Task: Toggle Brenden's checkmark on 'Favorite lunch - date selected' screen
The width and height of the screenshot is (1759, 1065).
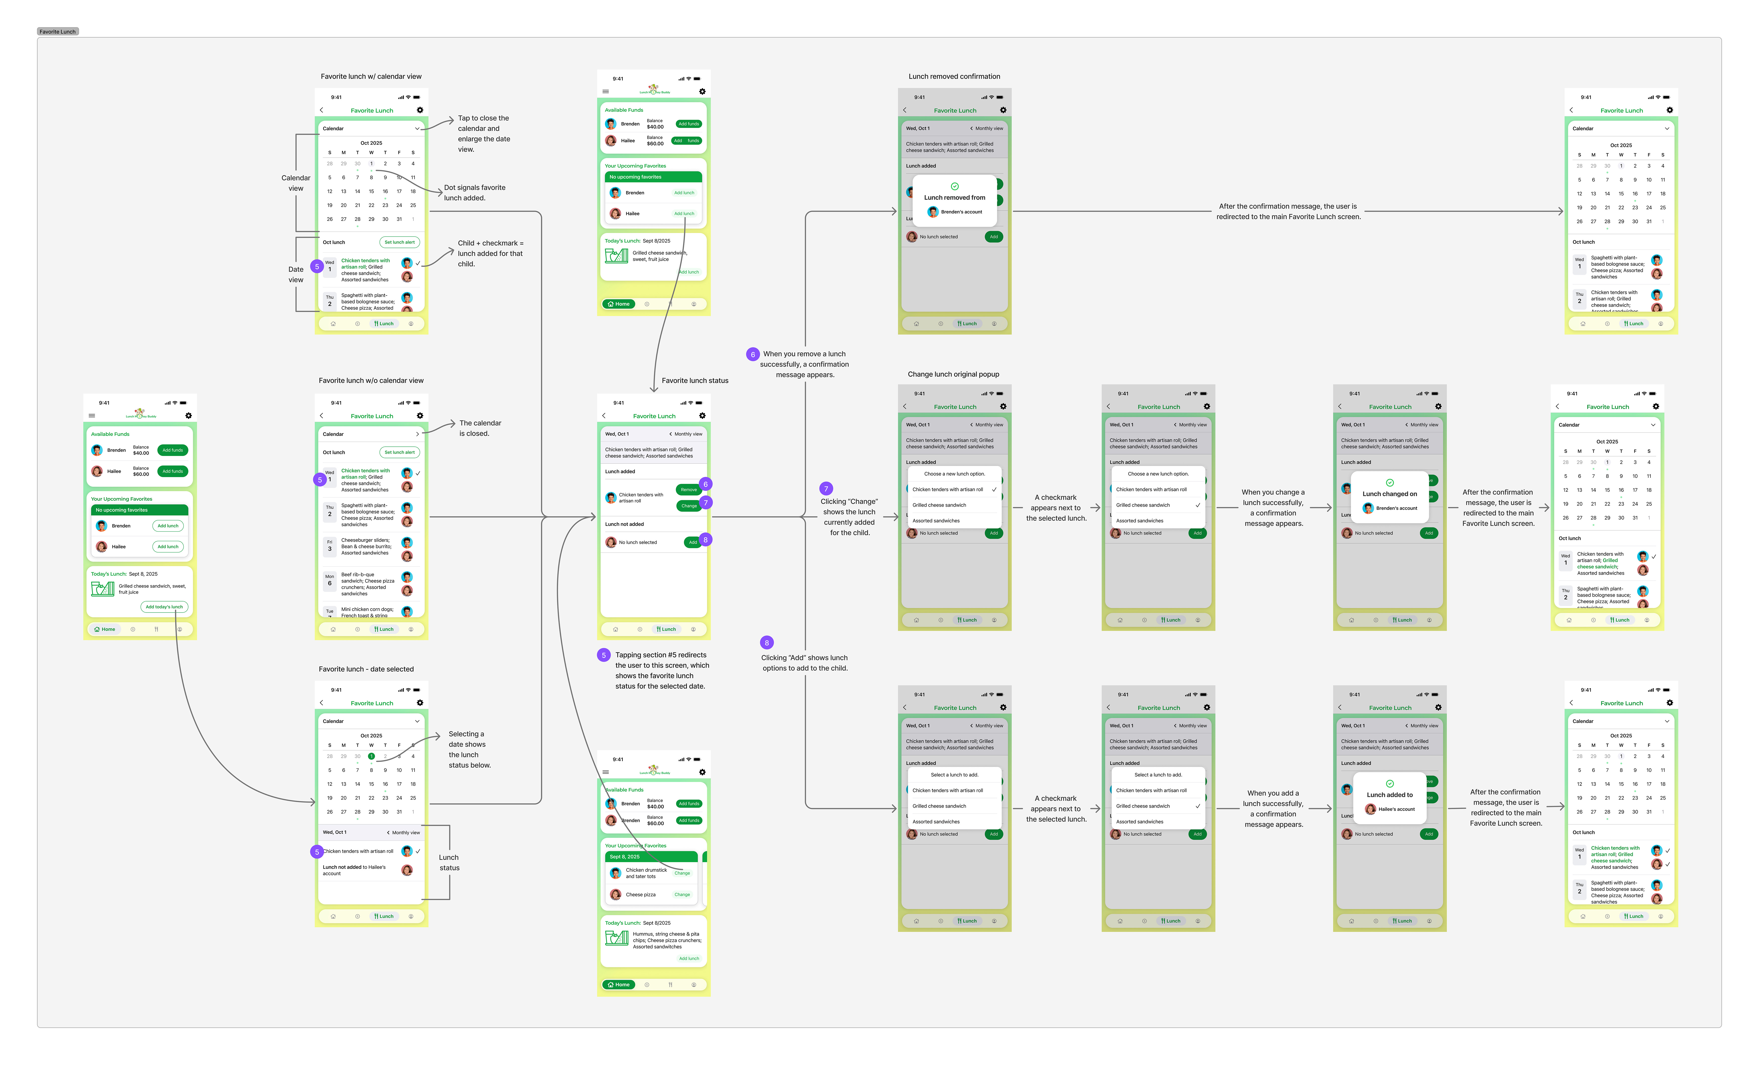Action: pos(418,851)
